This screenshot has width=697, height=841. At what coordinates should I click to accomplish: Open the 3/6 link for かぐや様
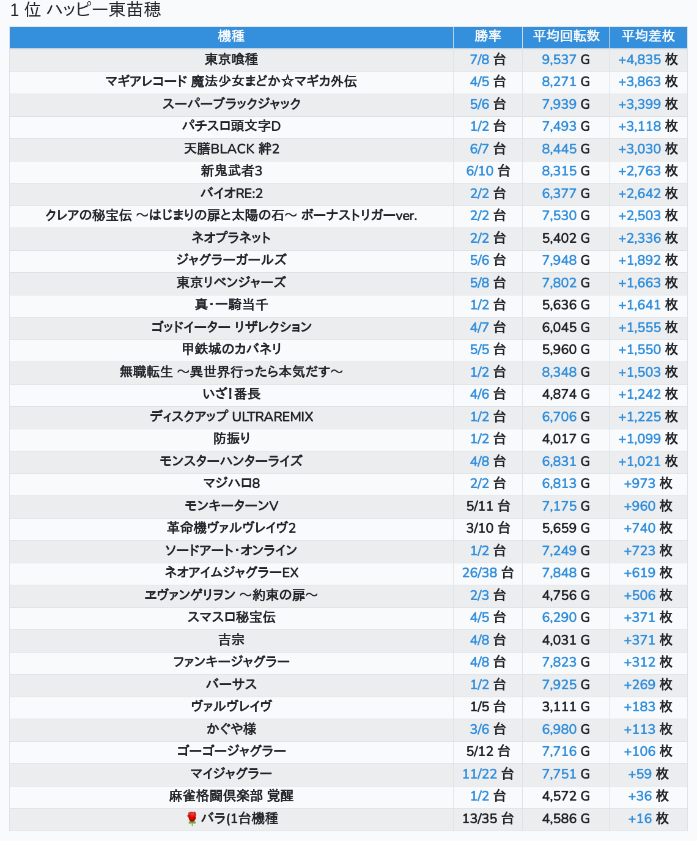(x=479, y=729)
